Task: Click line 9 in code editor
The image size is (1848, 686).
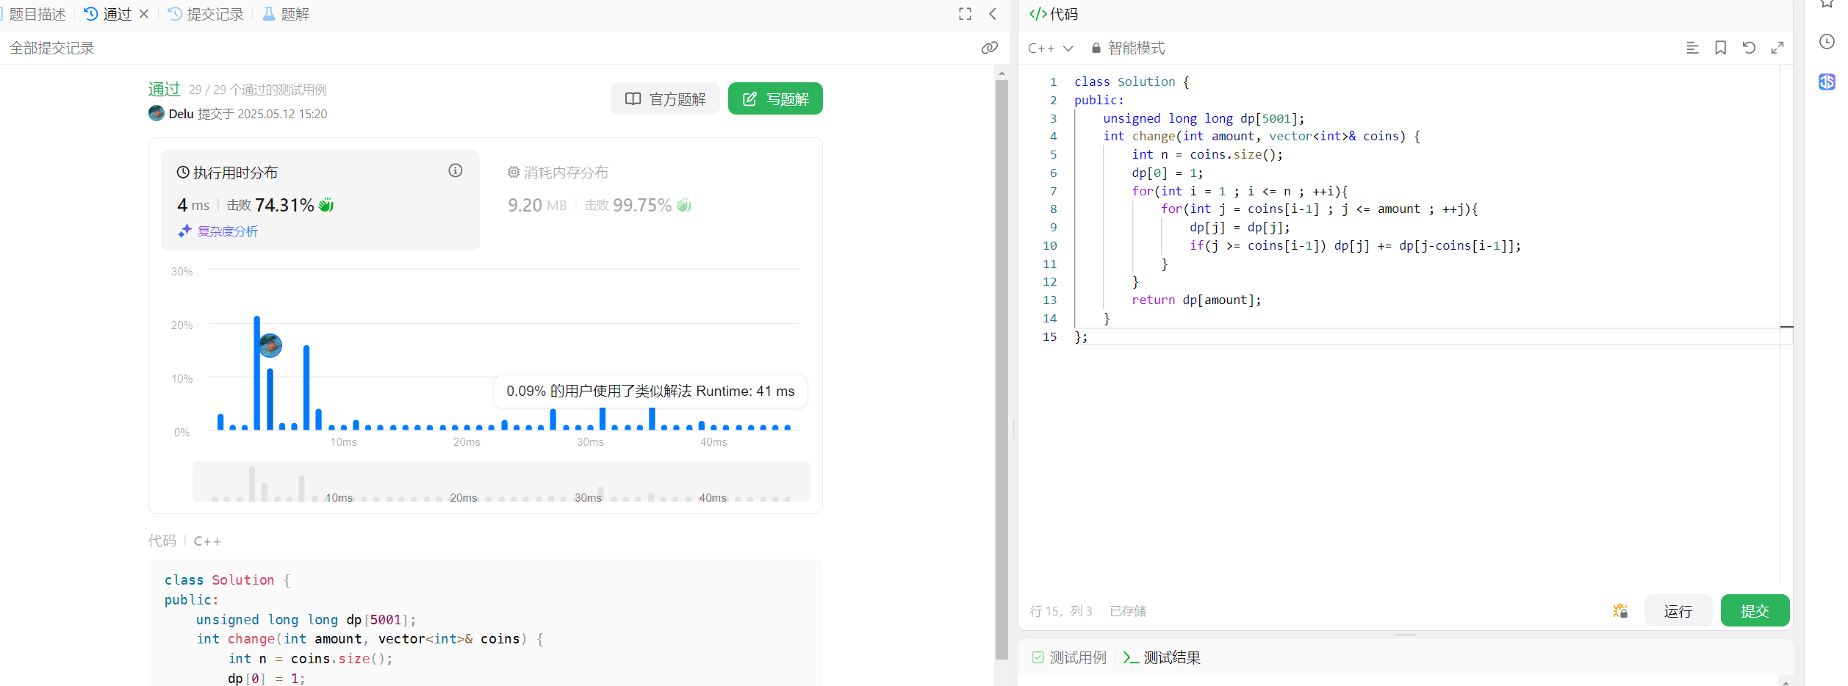Action: click(x=1239, y=227)
